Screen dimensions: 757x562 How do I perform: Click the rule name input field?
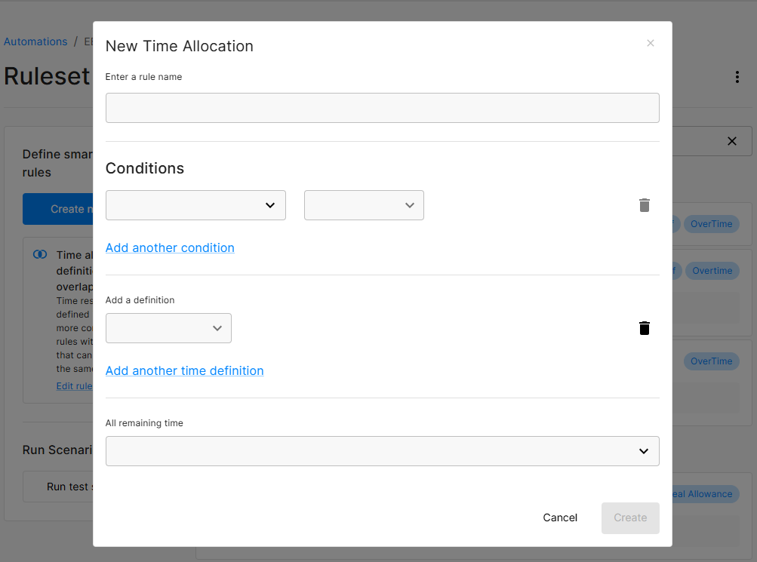tap(382, 107)
